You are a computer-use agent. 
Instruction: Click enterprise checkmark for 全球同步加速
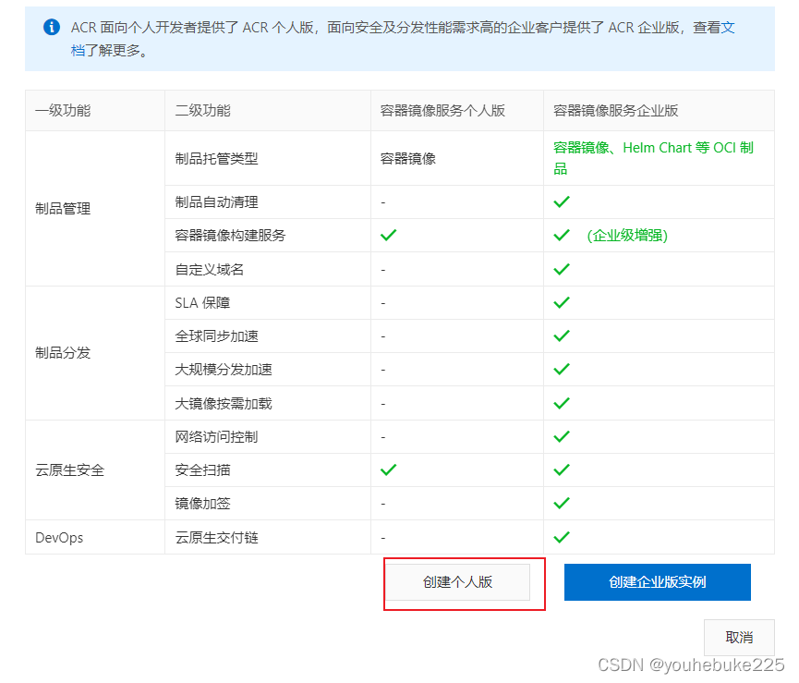tap(562, 336)
